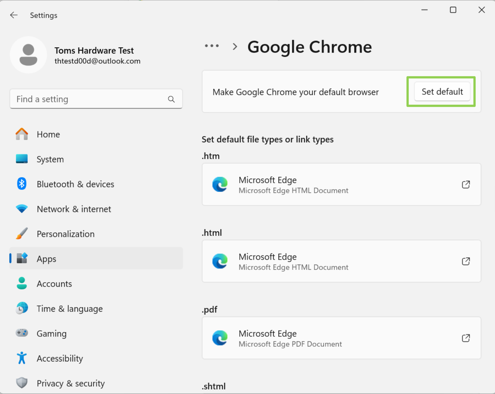495x394 pixels.
Task: Open Personalization settings
Action: coord(96,234)
